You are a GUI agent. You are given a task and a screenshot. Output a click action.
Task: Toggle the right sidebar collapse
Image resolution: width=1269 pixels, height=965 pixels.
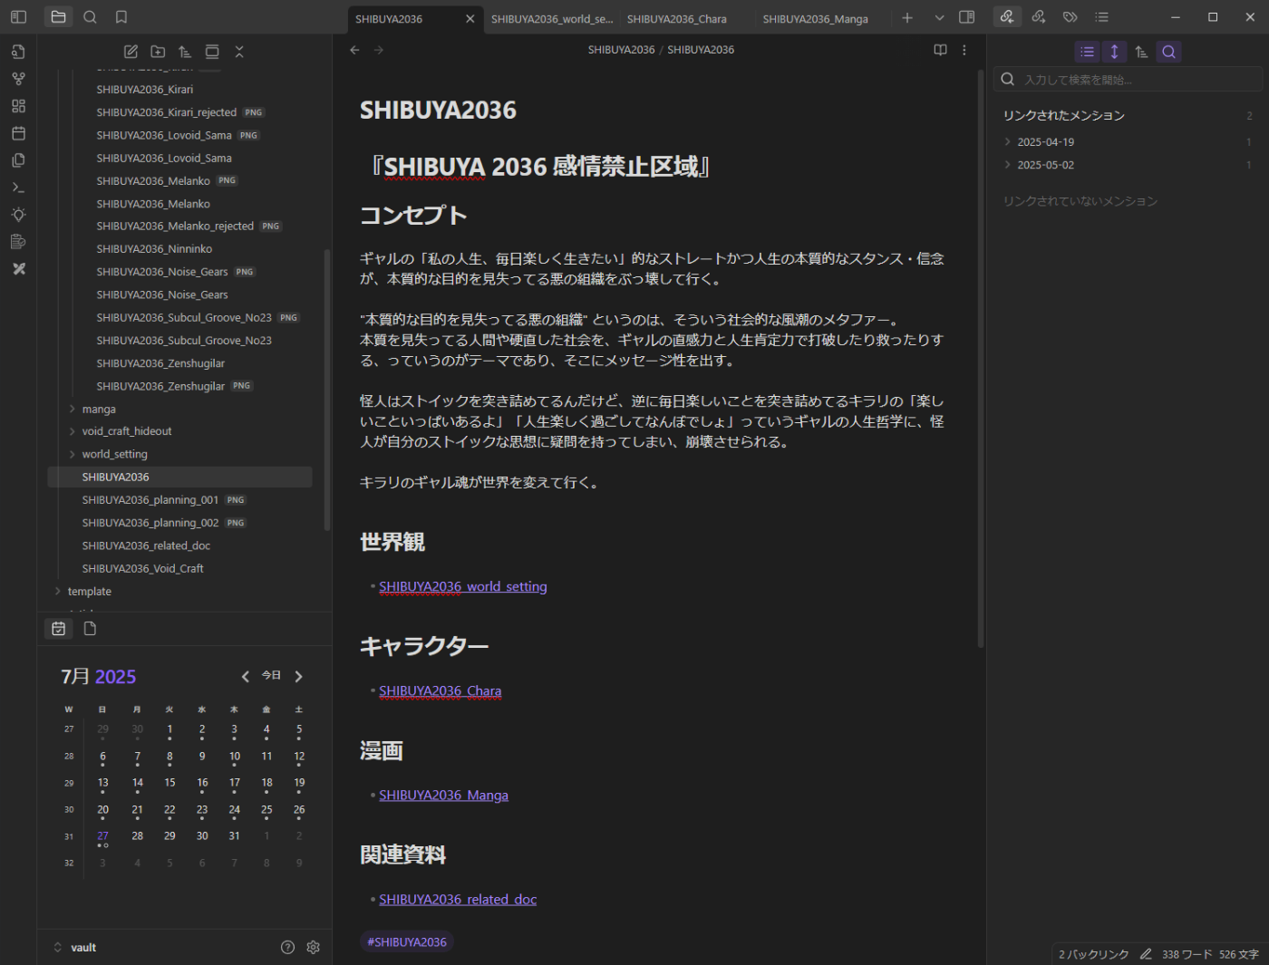[x=967, y=17]
